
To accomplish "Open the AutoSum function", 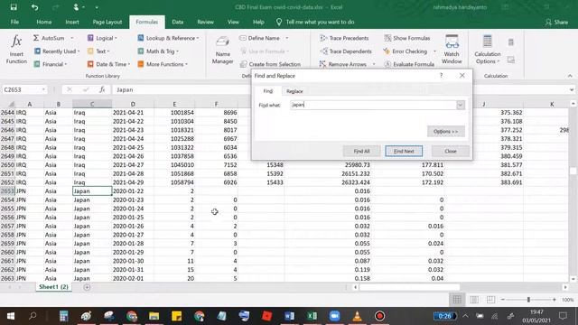I will [50, 38].
